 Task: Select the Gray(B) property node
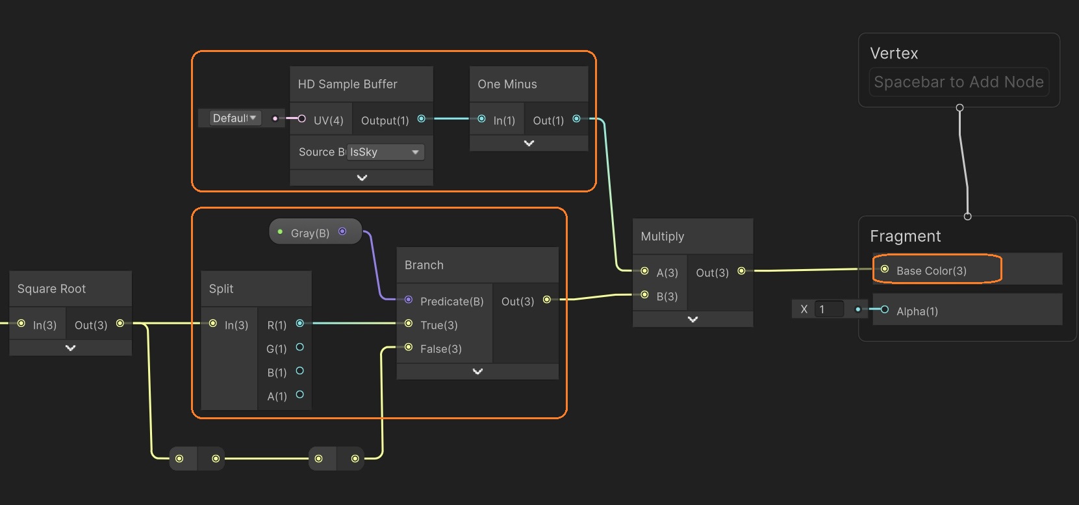click(x=310, y=233)
